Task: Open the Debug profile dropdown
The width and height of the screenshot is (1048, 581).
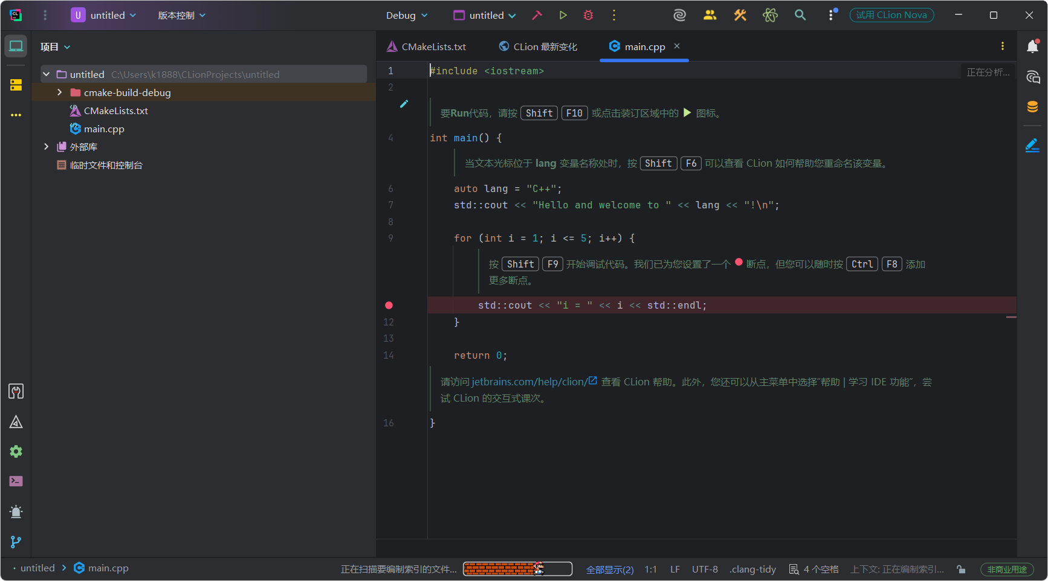Action: 407,15
